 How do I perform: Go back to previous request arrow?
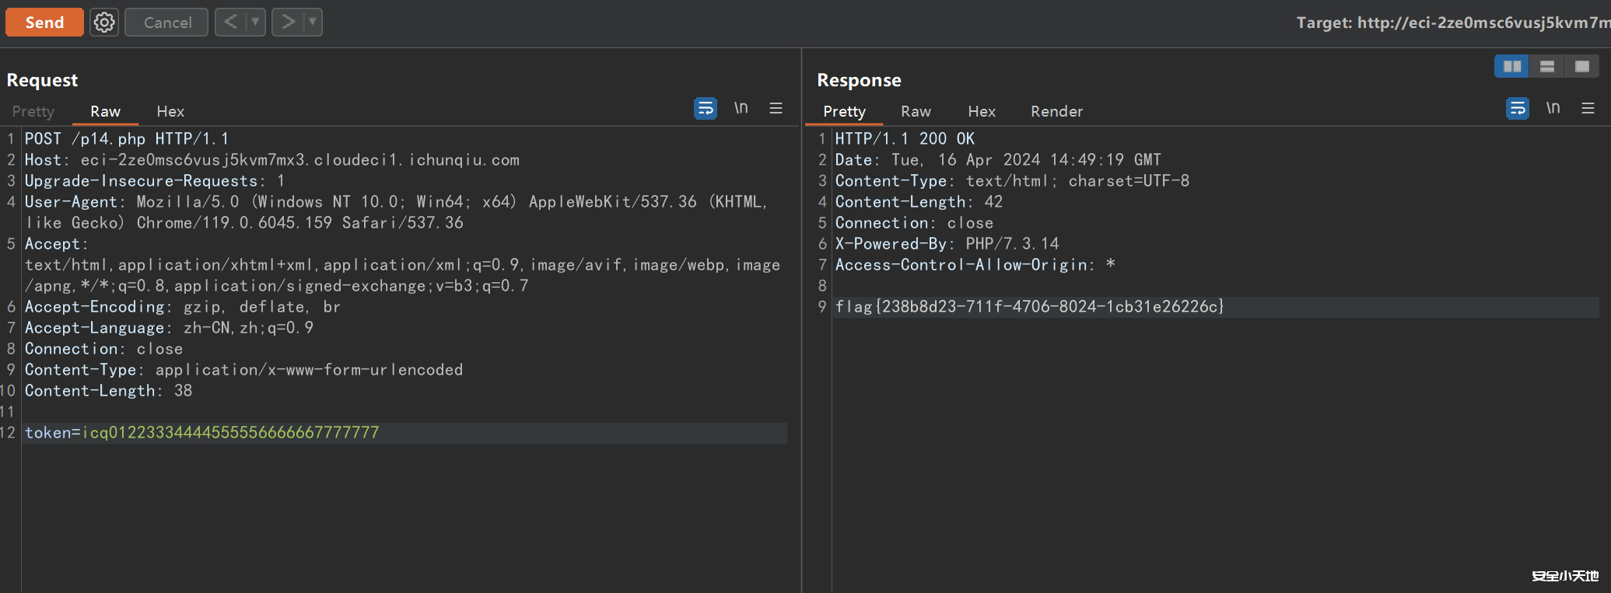pos(231,22)
